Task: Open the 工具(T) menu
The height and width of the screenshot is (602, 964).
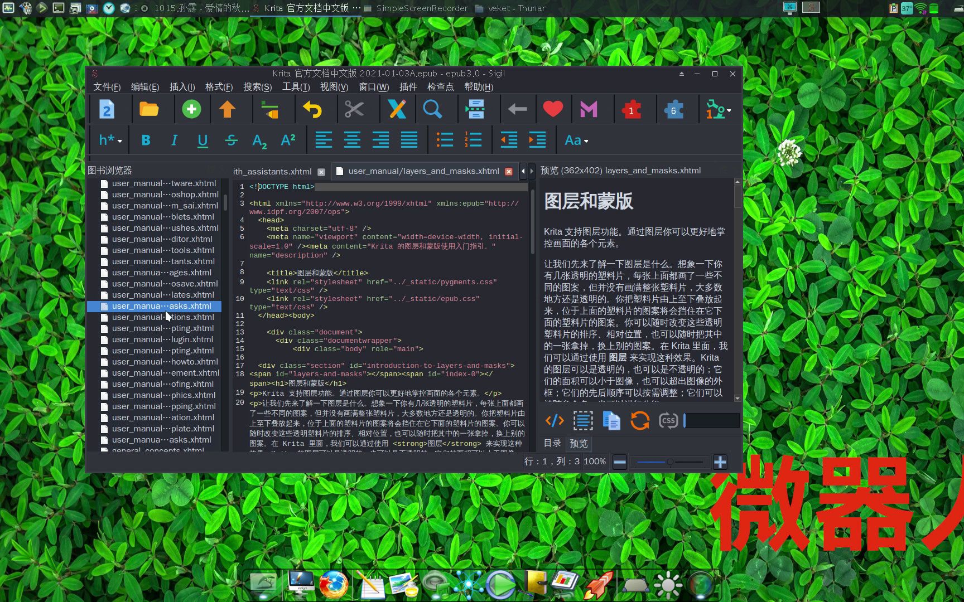Action: click(296, 87)
